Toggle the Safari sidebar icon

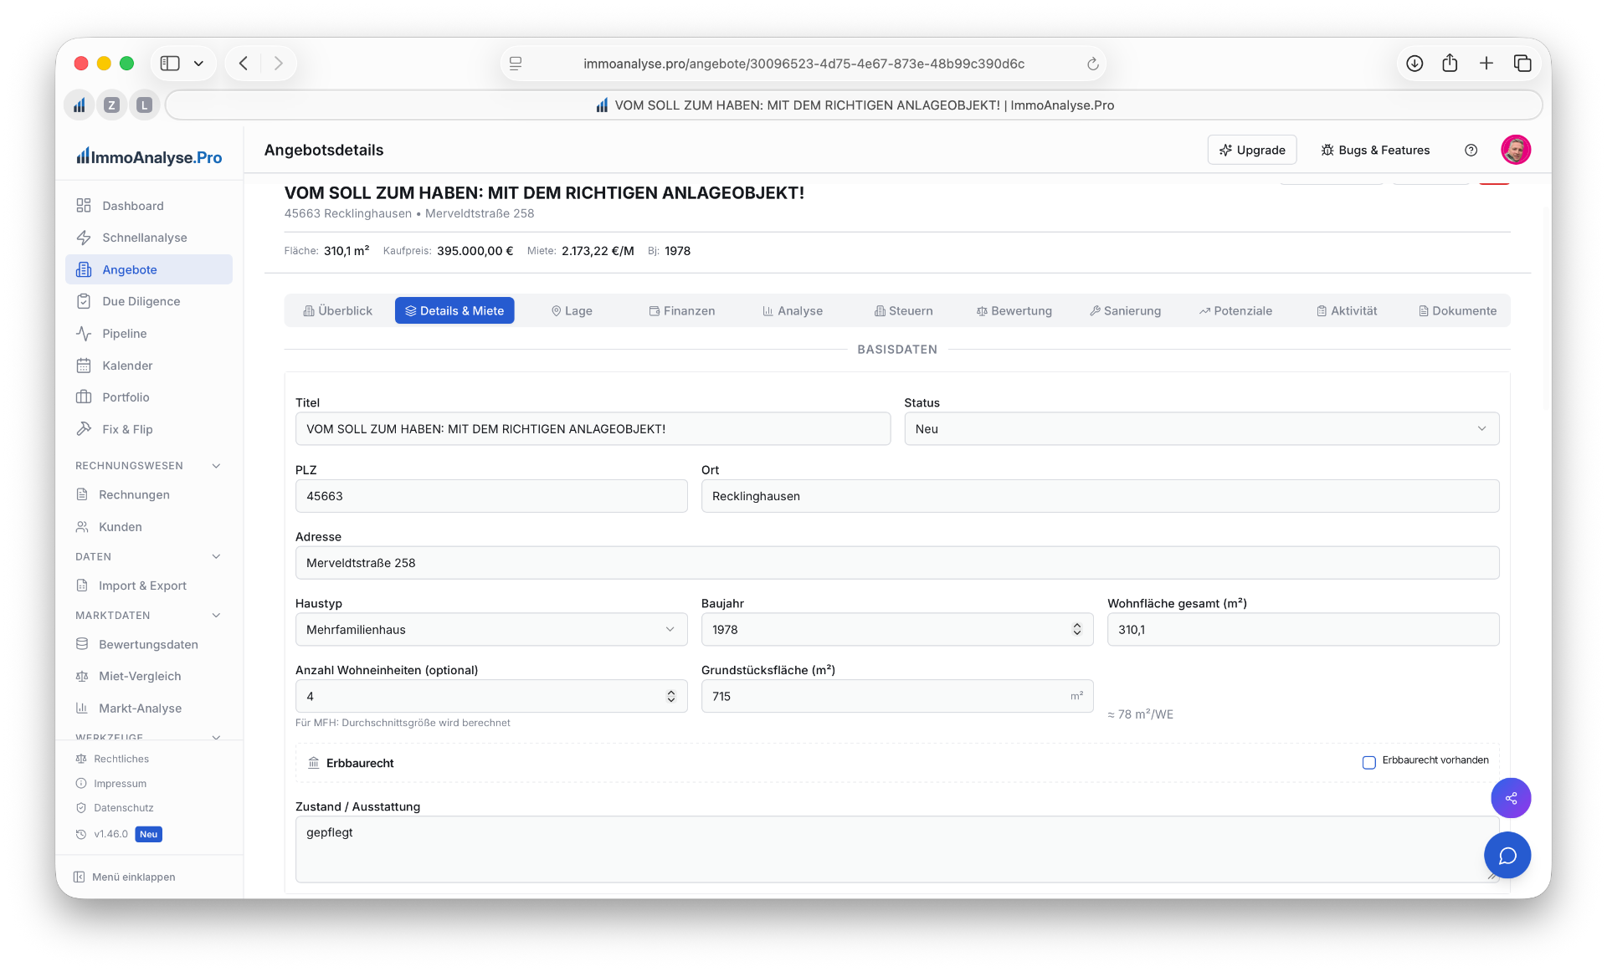tap(170, 64)
